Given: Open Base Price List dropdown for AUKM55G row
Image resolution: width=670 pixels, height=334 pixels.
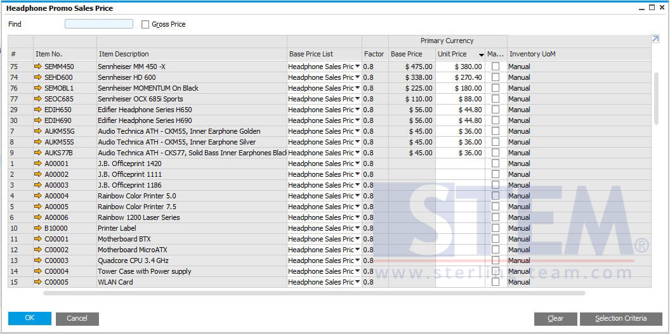Looking at the screenshot, I should click(357, 131).
